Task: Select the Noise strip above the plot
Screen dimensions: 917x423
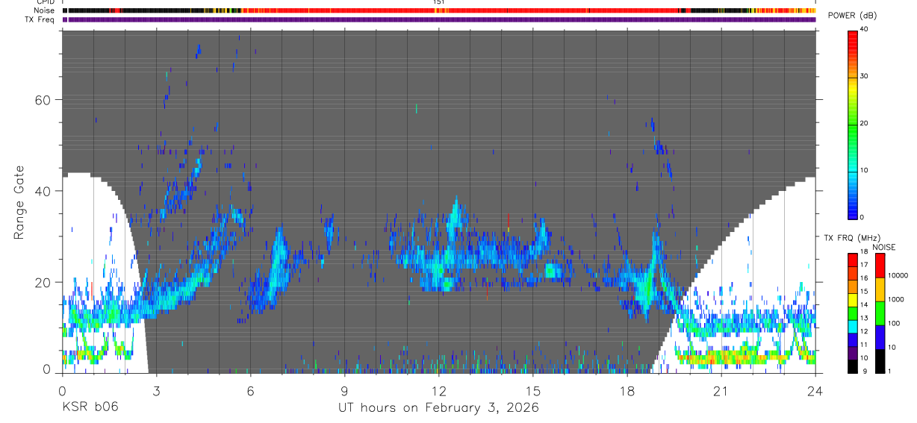Action: [438, 11]
